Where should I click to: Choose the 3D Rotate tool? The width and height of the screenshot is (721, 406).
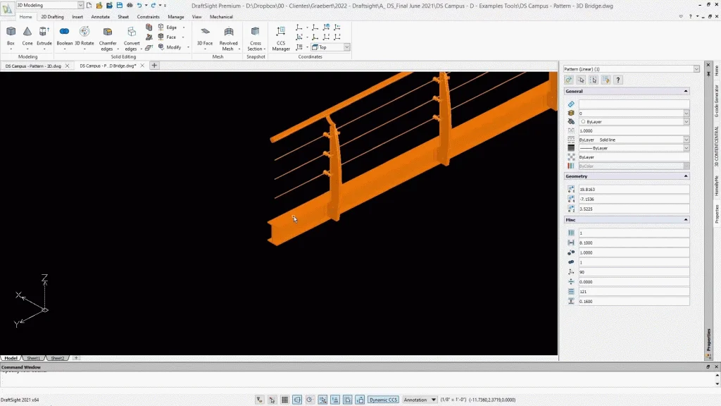(x=84, y=35)
